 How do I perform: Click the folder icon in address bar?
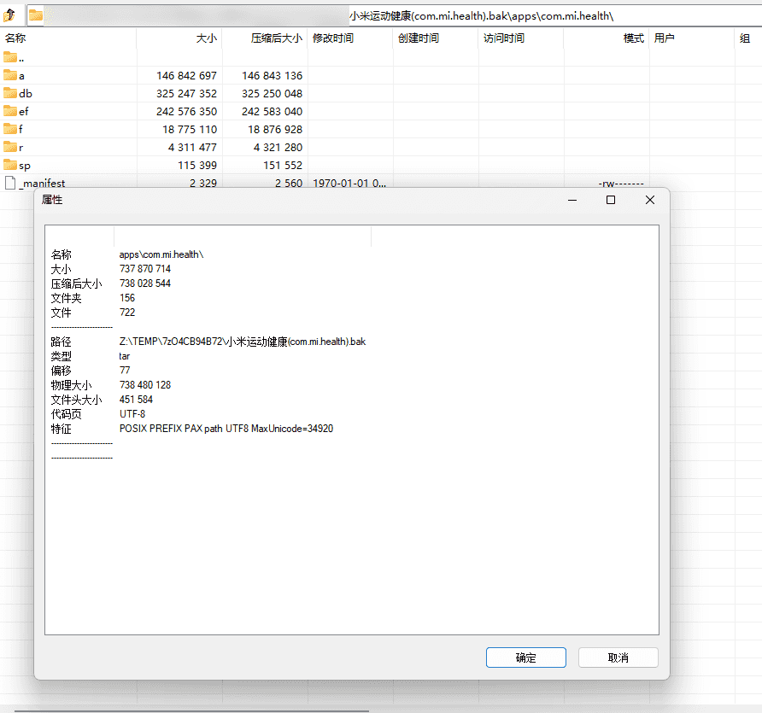point(36,15)
